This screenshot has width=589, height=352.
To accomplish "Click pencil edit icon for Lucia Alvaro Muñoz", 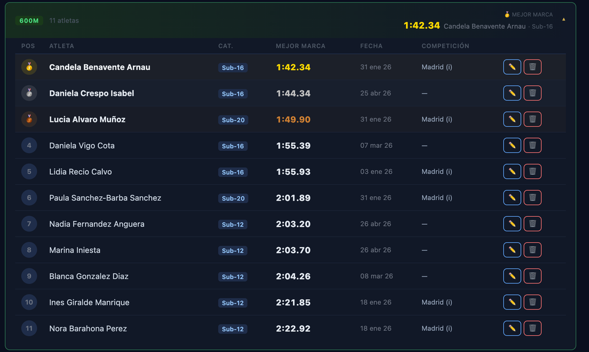I will point(511,119).
